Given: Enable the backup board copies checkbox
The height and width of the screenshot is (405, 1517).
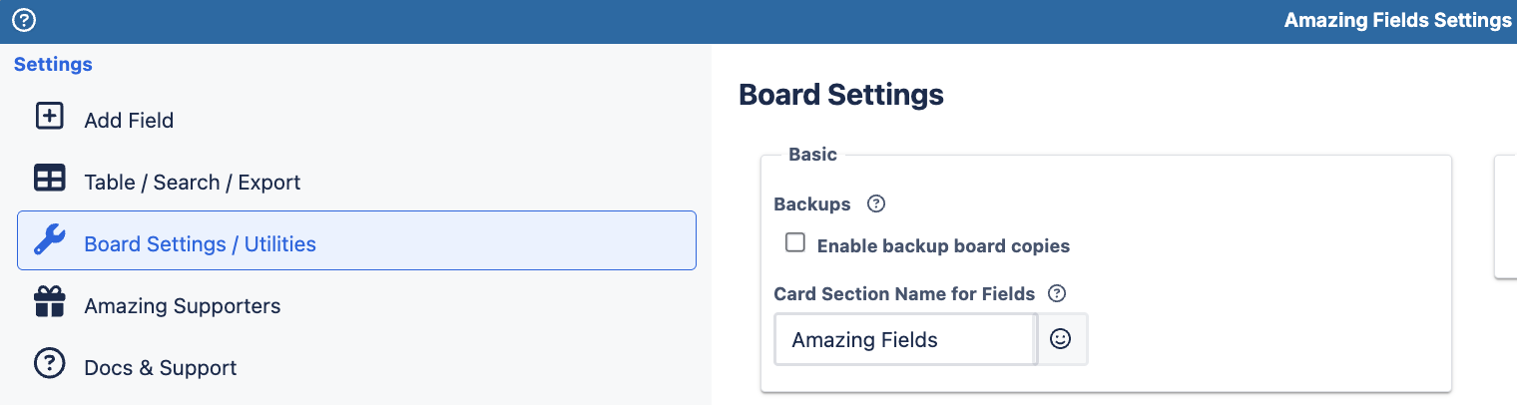Looking at the screenshot, I should (795, 242).
